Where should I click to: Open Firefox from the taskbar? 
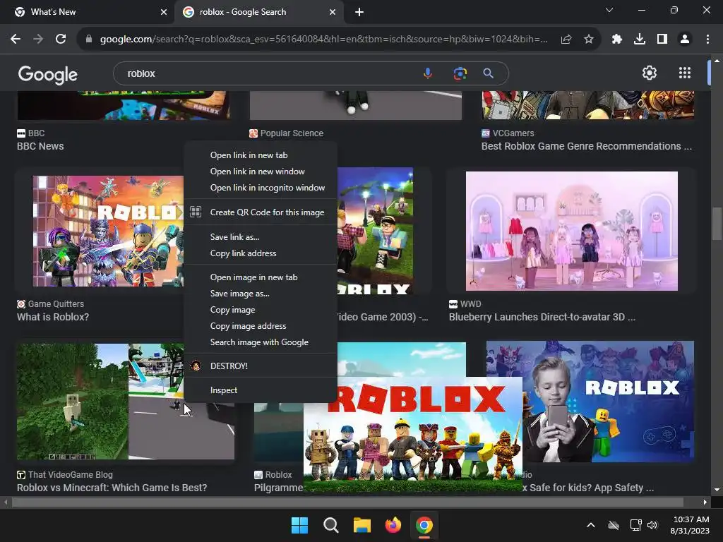coord(393,525)
